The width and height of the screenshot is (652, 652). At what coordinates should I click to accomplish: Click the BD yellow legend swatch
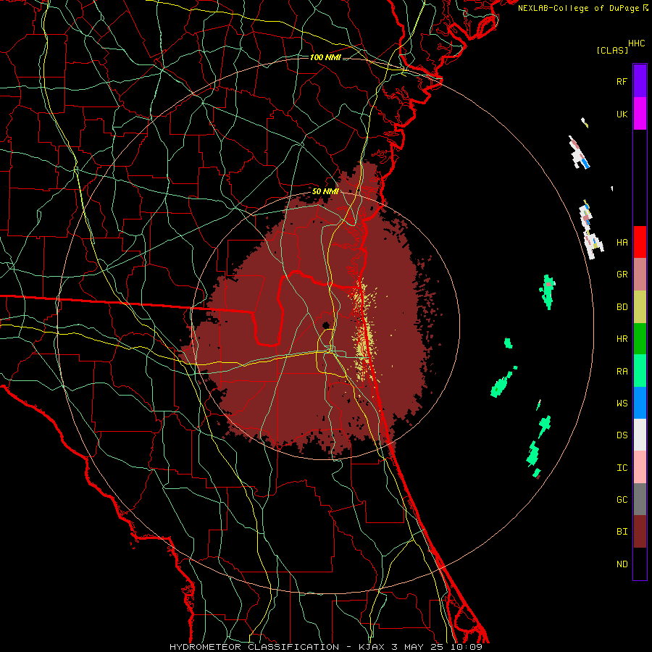(640, 307)
